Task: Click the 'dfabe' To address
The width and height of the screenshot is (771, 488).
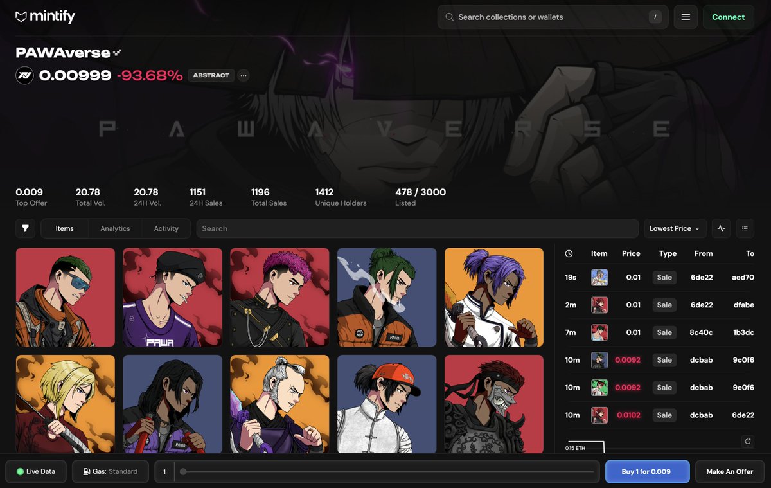Action: pyautogui.click(x=744, y=305)
